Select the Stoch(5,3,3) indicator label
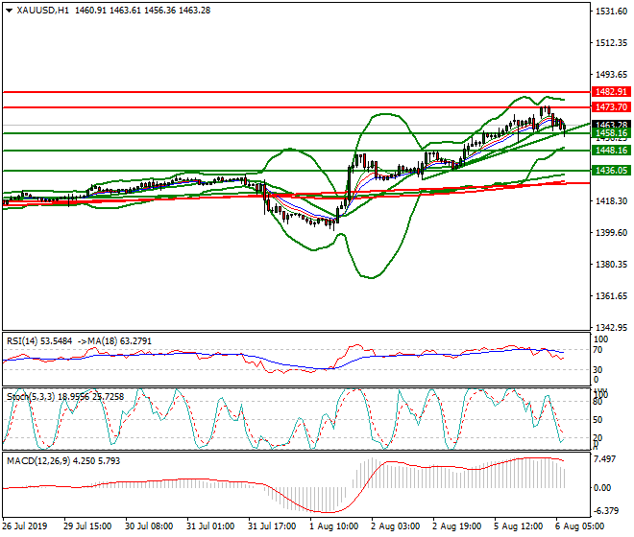The height and width of the screenshot is (537, 634). [x=31, y=397]
